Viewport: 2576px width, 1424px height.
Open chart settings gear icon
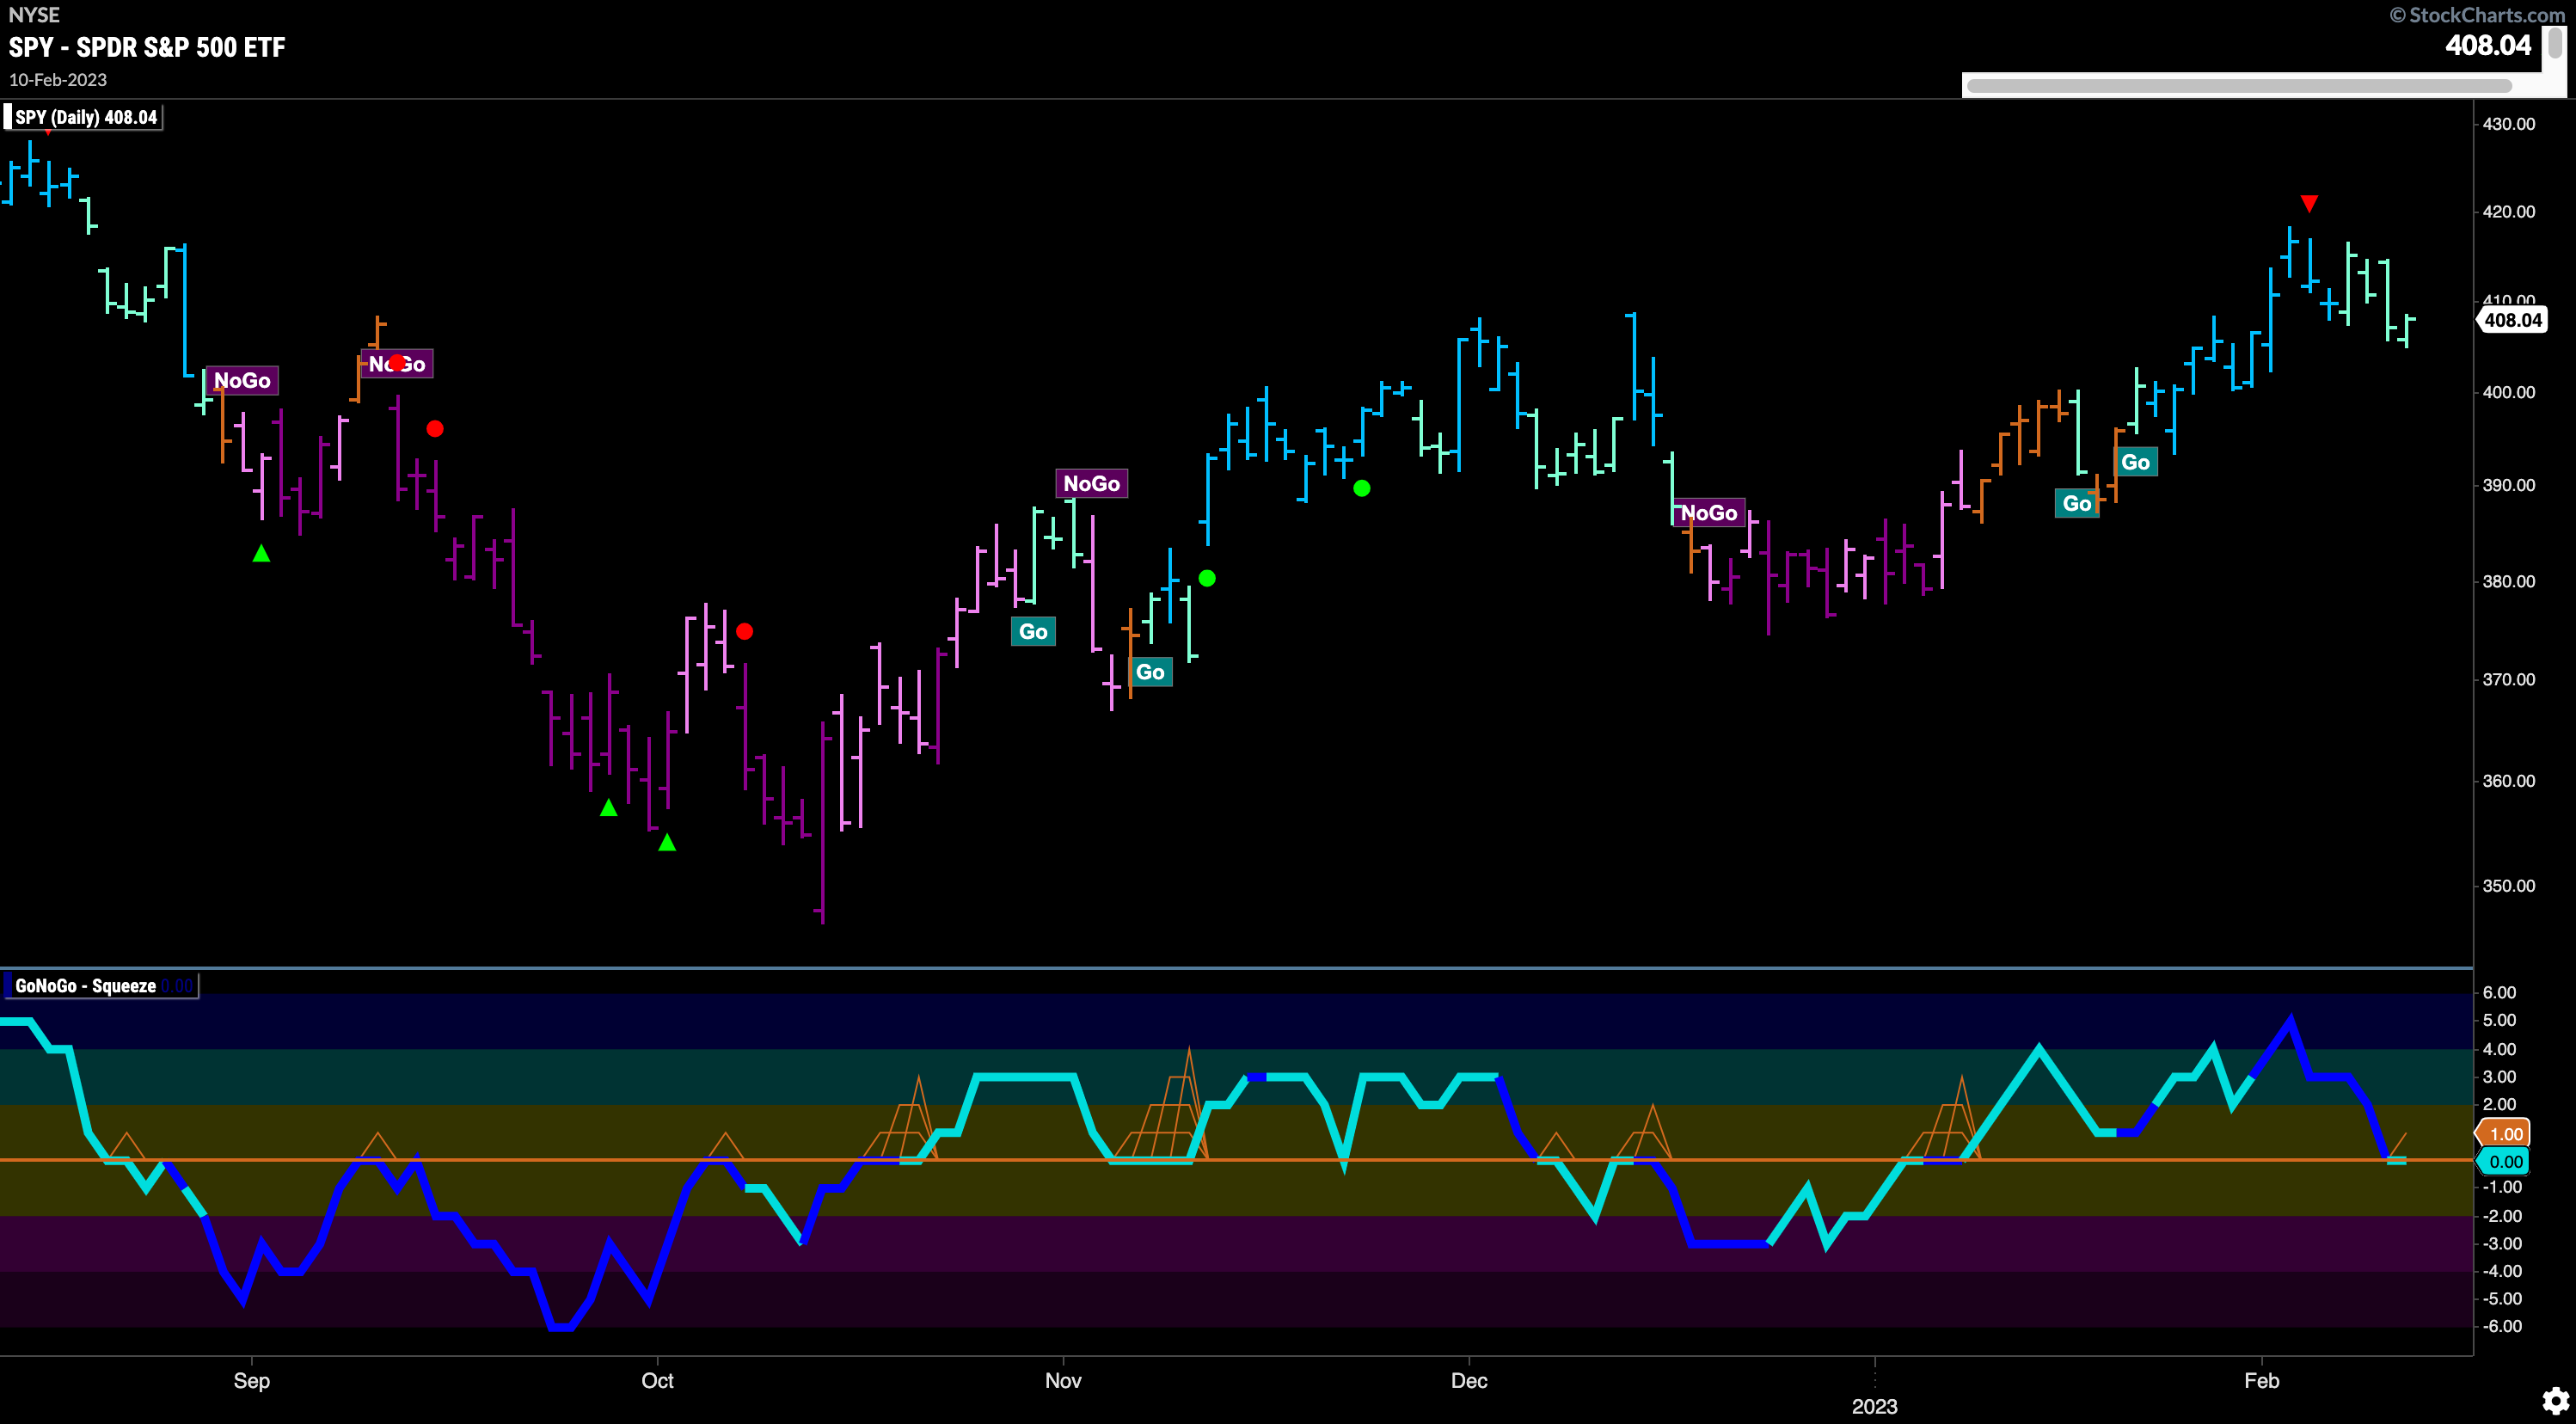pyautogui.click(x=2556, y=1400)
